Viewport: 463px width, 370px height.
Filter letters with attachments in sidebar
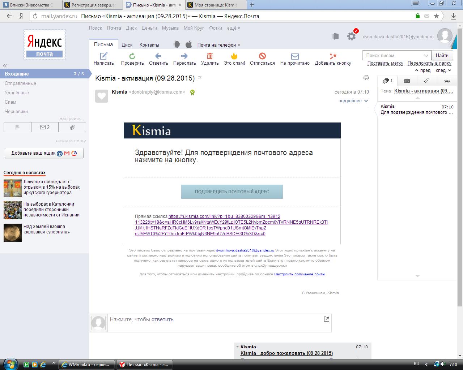point(72,127)
